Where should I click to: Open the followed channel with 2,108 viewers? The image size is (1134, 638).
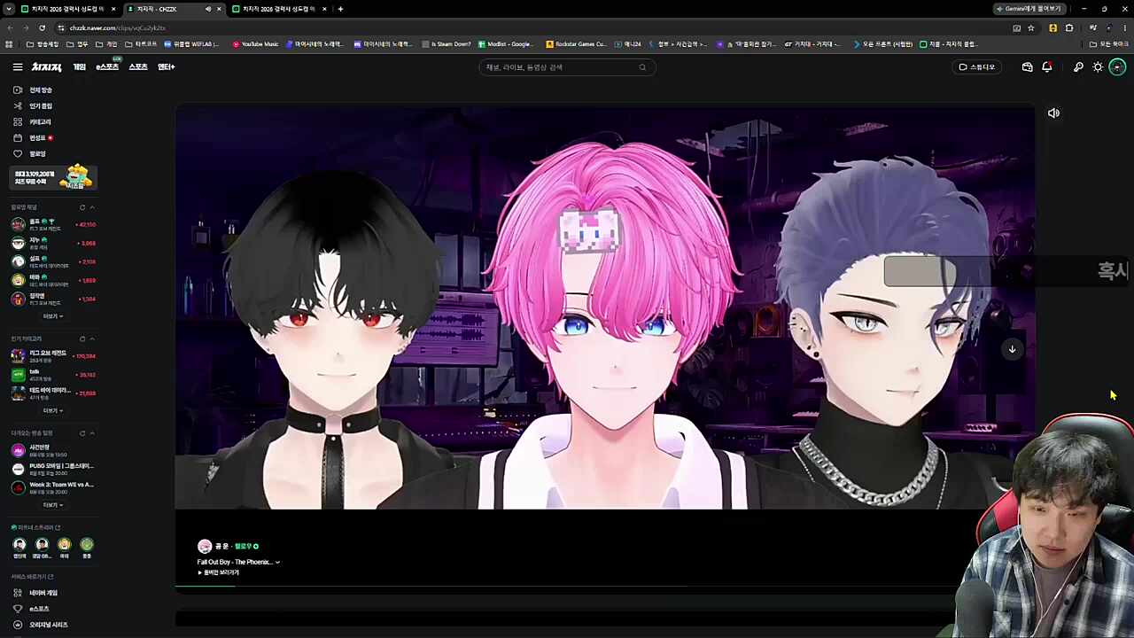point(53,261)
